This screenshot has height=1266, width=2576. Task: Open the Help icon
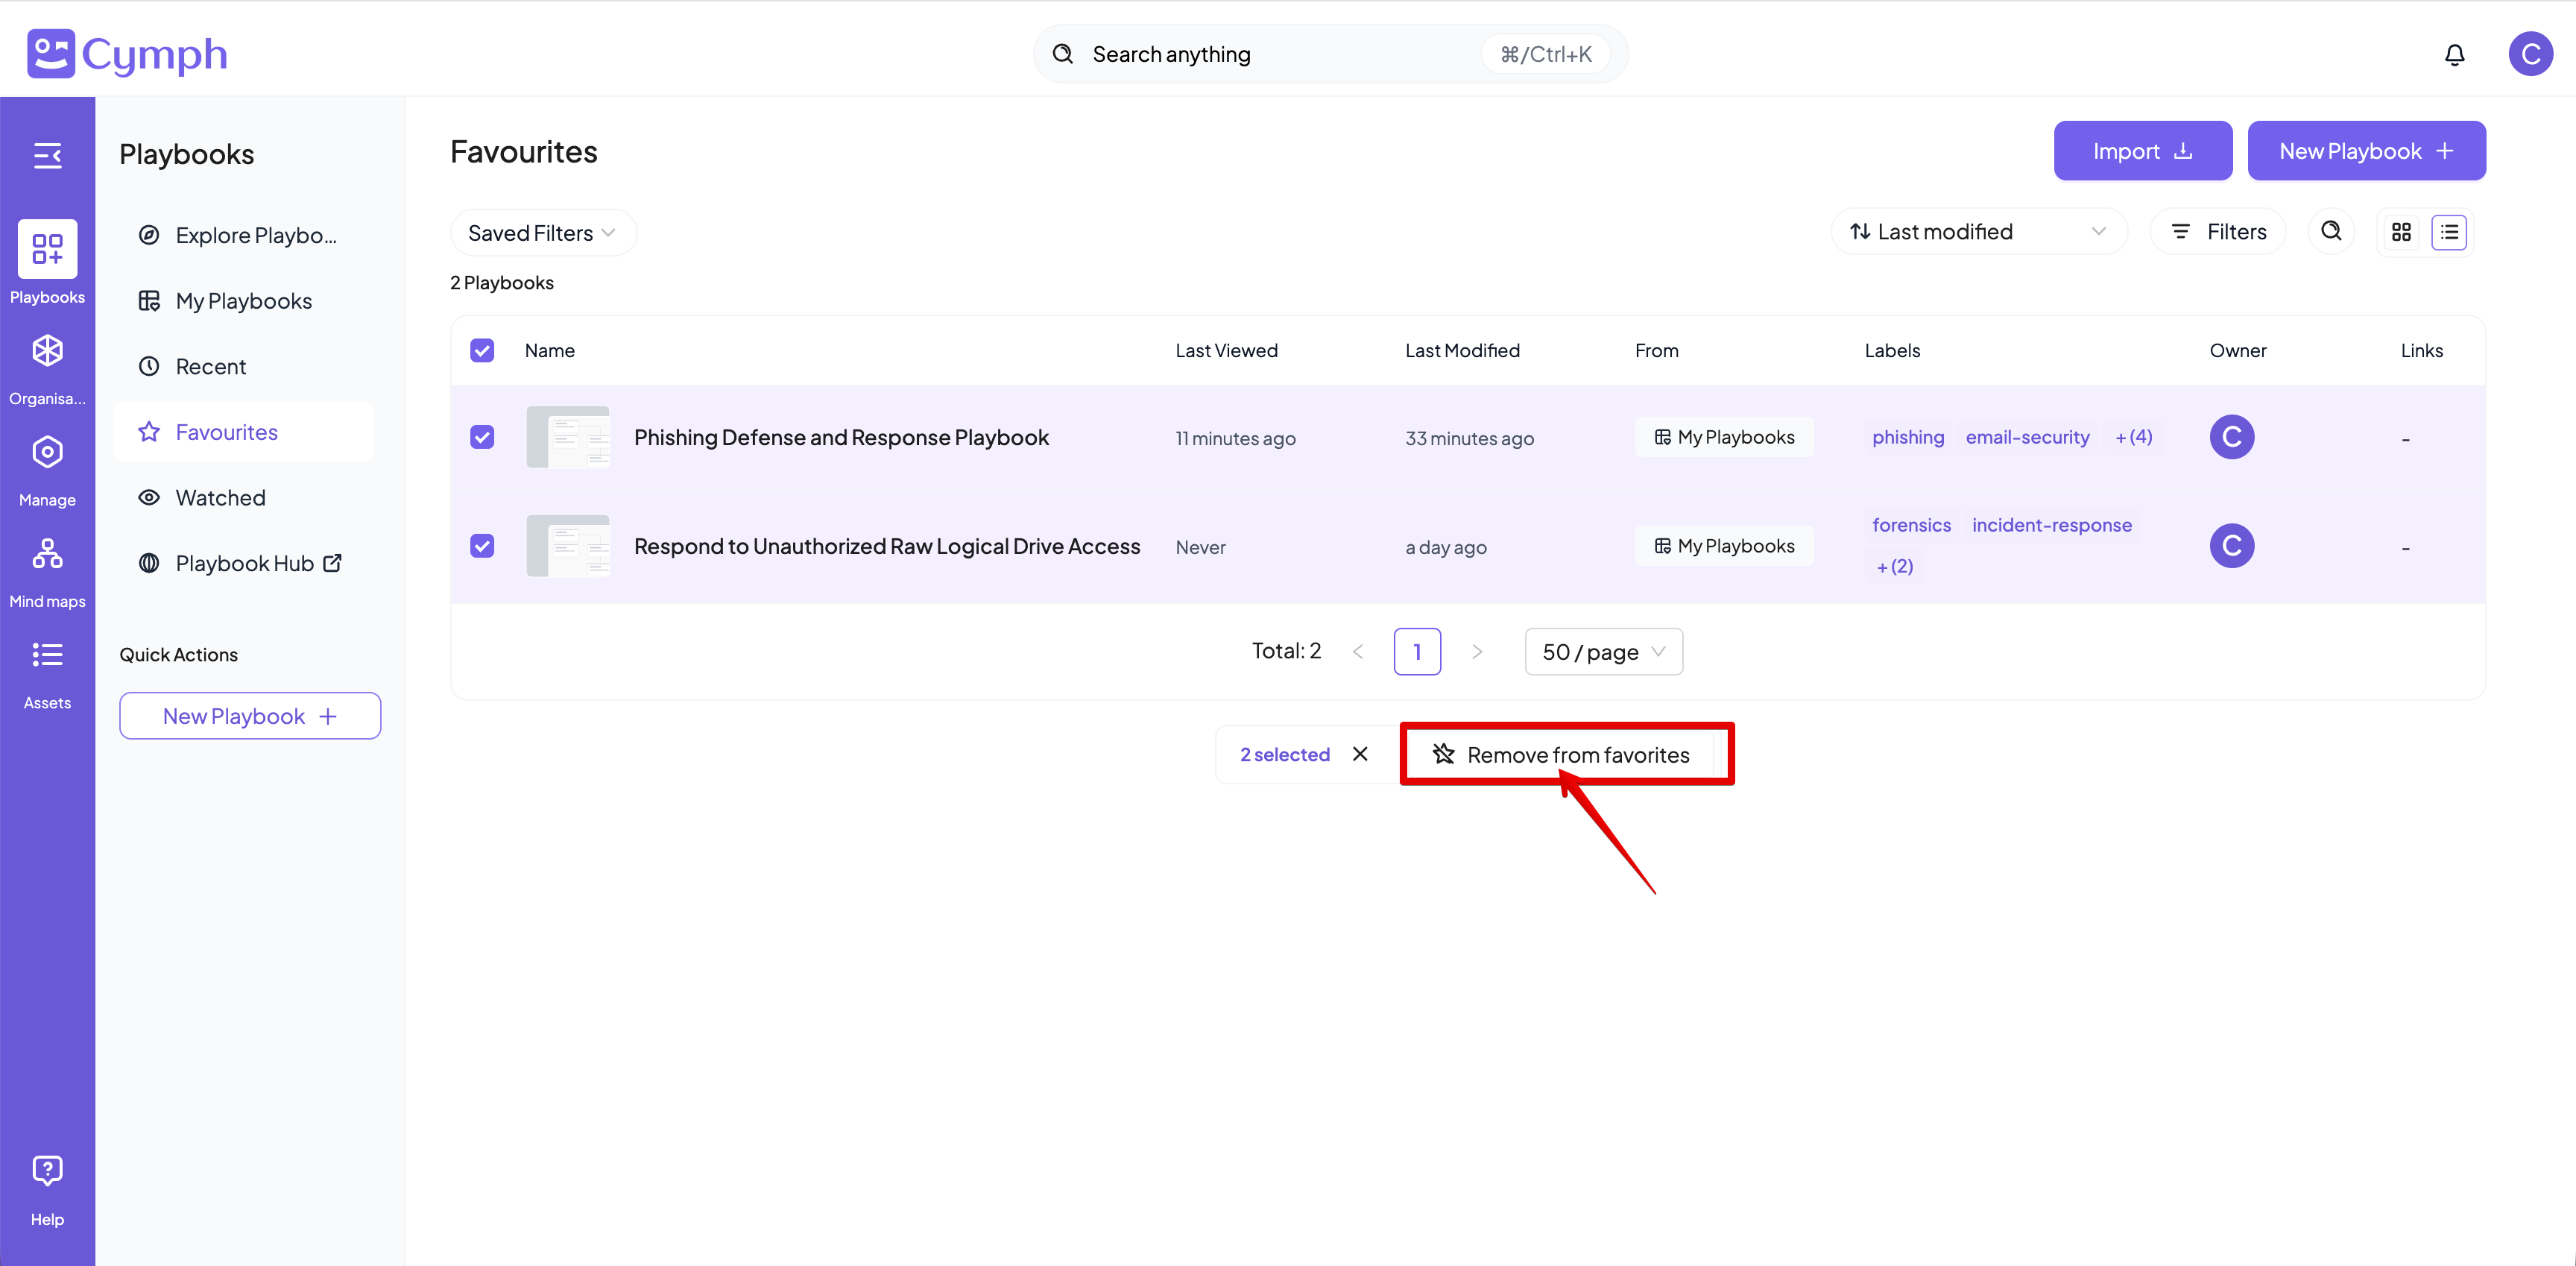pyautogui.click(x=47, y=1170)
